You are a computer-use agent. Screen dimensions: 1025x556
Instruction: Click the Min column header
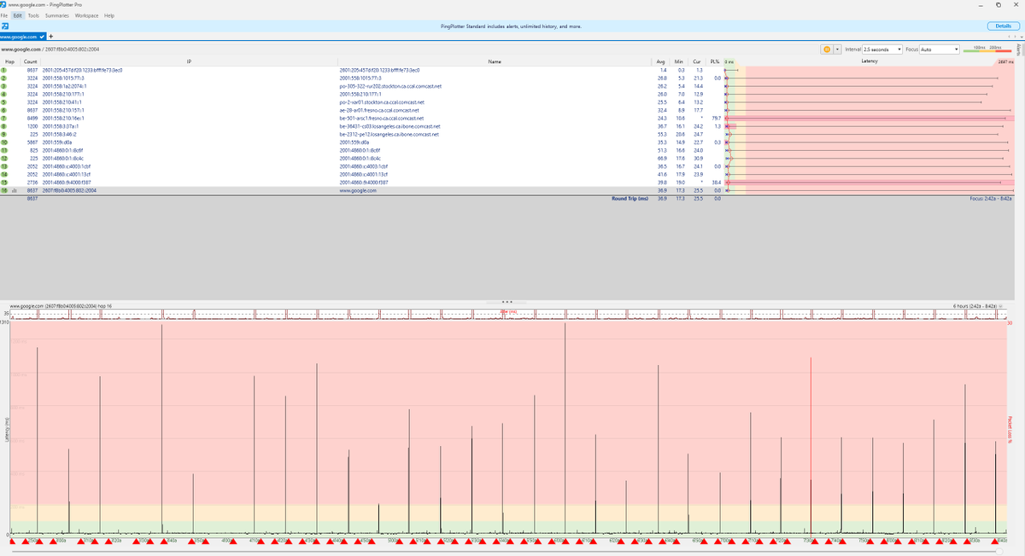coord(679,61)
